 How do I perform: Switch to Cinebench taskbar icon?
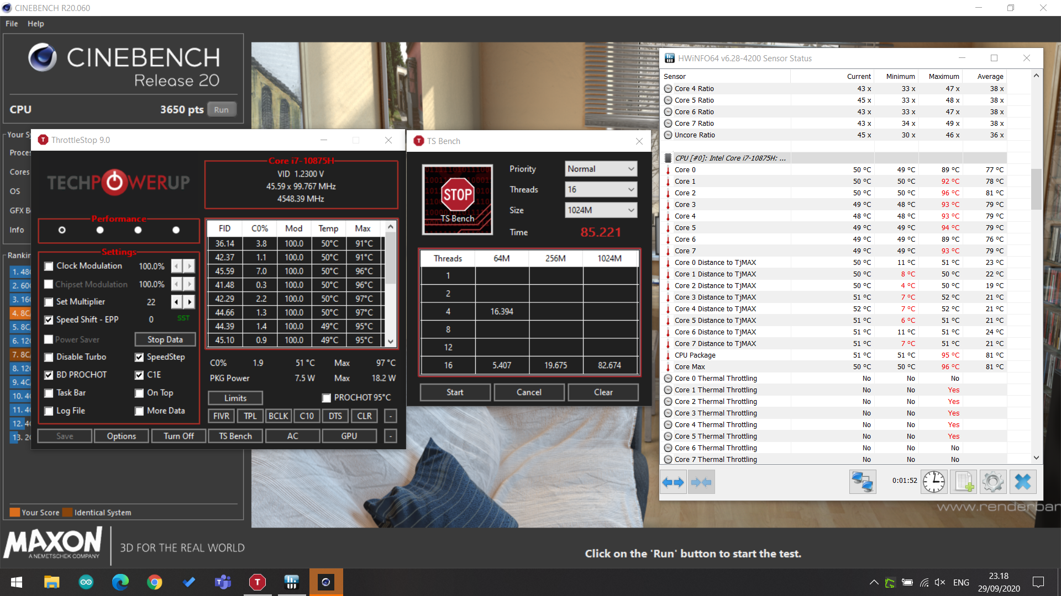326,582
